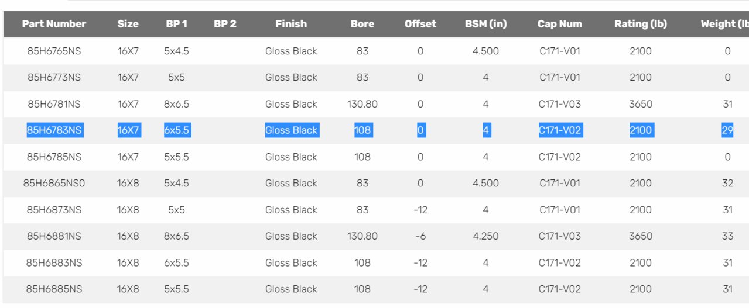Open part number 85H6865NS0

click(54, 183)
